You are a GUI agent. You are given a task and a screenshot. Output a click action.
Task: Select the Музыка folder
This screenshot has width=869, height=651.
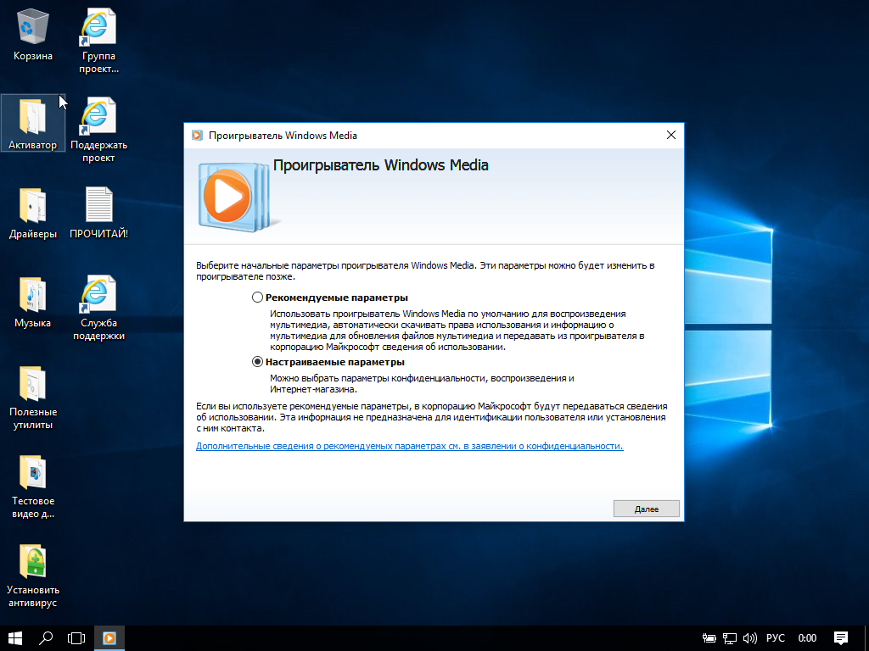coord(33,302)
